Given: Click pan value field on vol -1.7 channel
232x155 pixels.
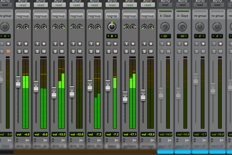Looking at the screenshot, I should (200, 36).
